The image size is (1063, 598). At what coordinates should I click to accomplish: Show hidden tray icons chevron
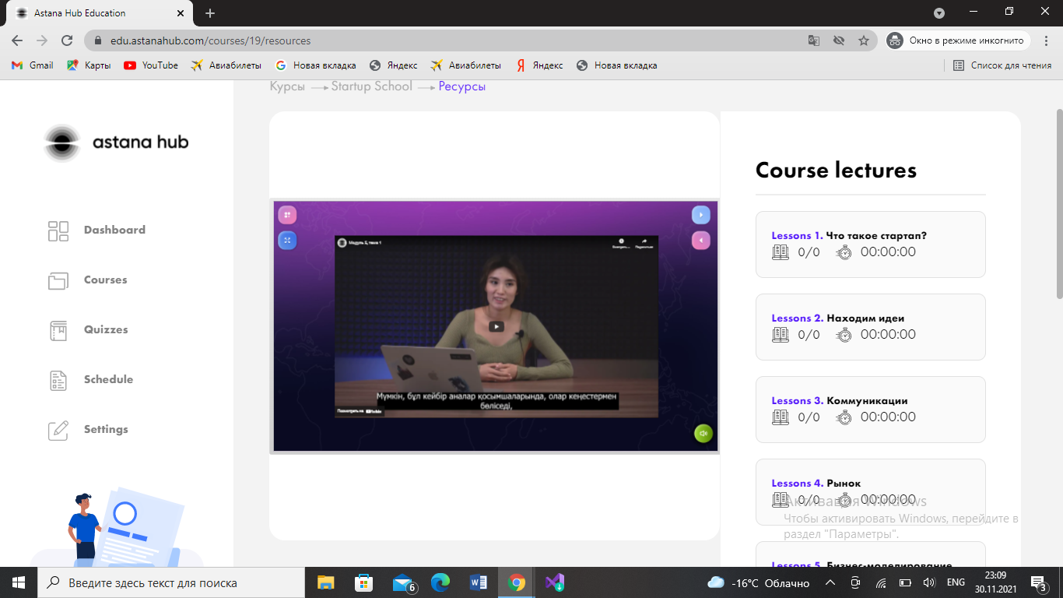point(830,582)
